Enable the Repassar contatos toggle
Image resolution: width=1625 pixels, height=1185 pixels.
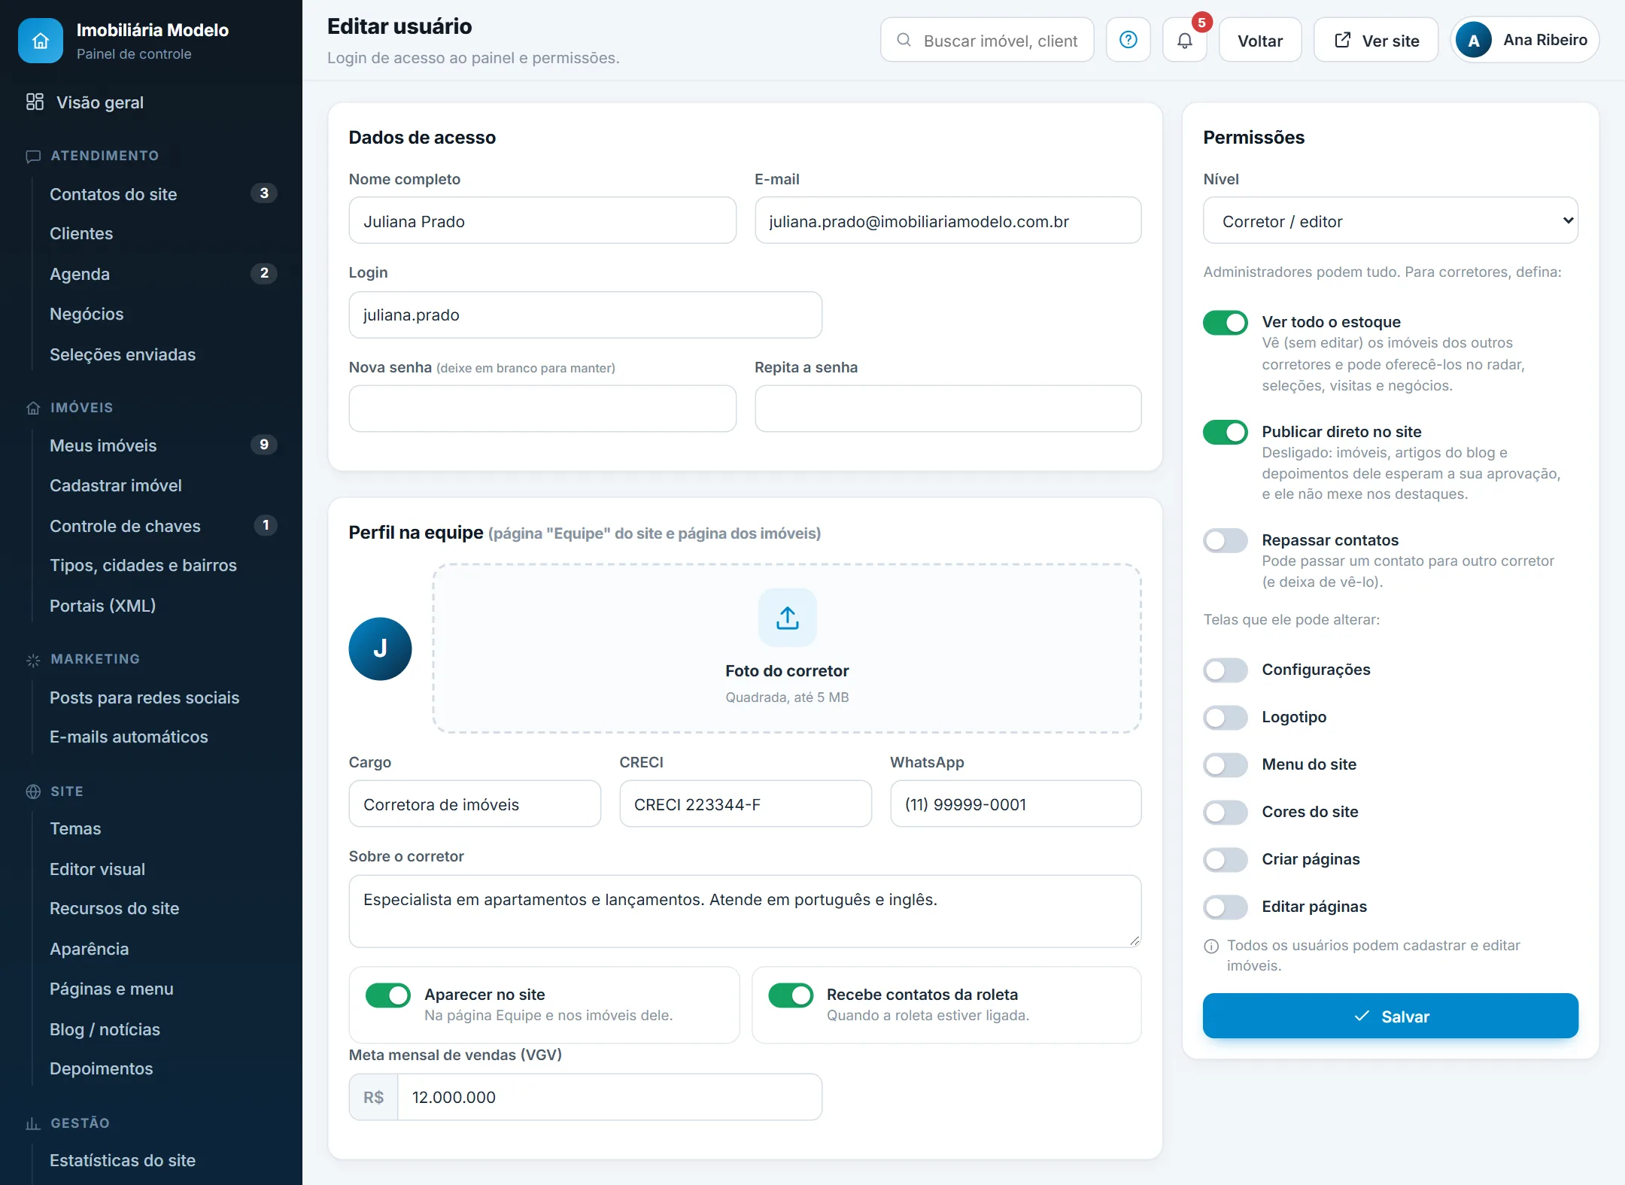(1225, 540)
